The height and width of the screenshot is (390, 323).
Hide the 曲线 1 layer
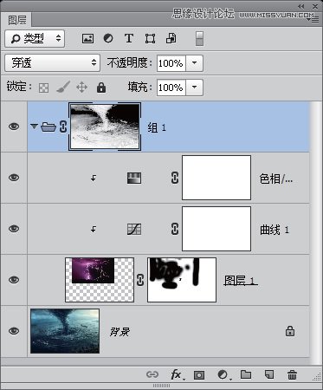(14, 229)
